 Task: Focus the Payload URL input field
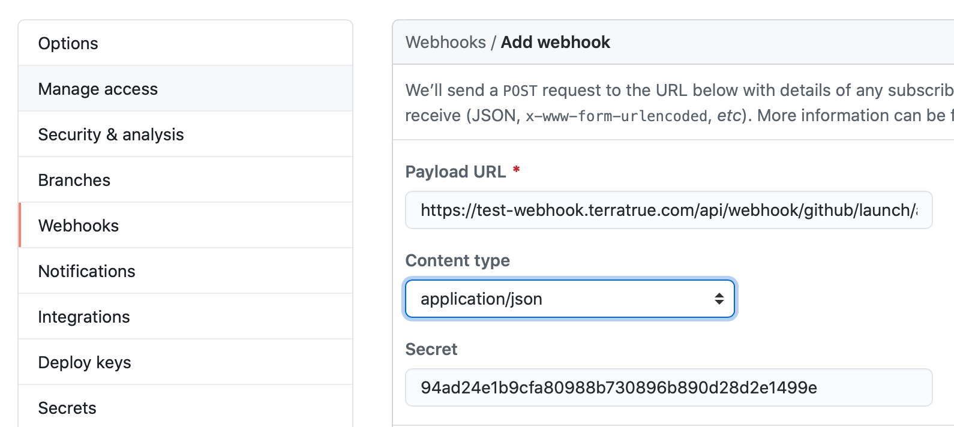coord(668,210)
